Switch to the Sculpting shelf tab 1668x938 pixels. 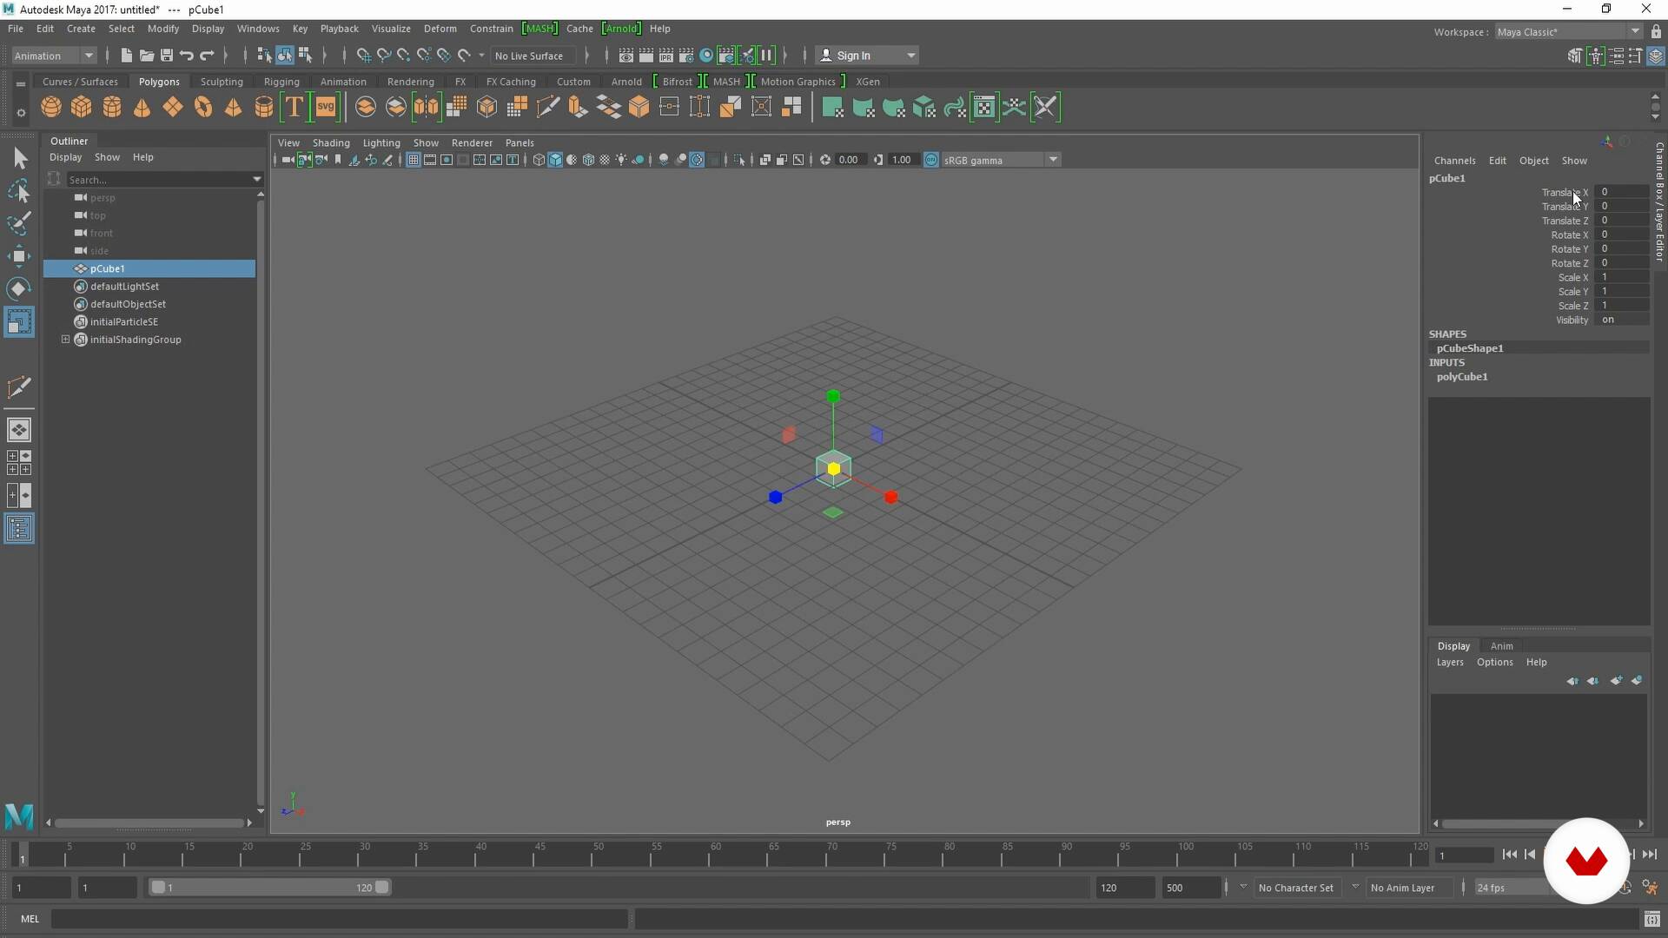[x=222, y=82]
